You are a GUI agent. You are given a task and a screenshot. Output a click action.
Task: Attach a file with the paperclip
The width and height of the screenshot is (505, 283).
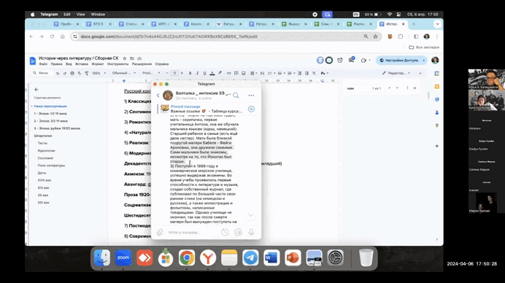[160, 232]
